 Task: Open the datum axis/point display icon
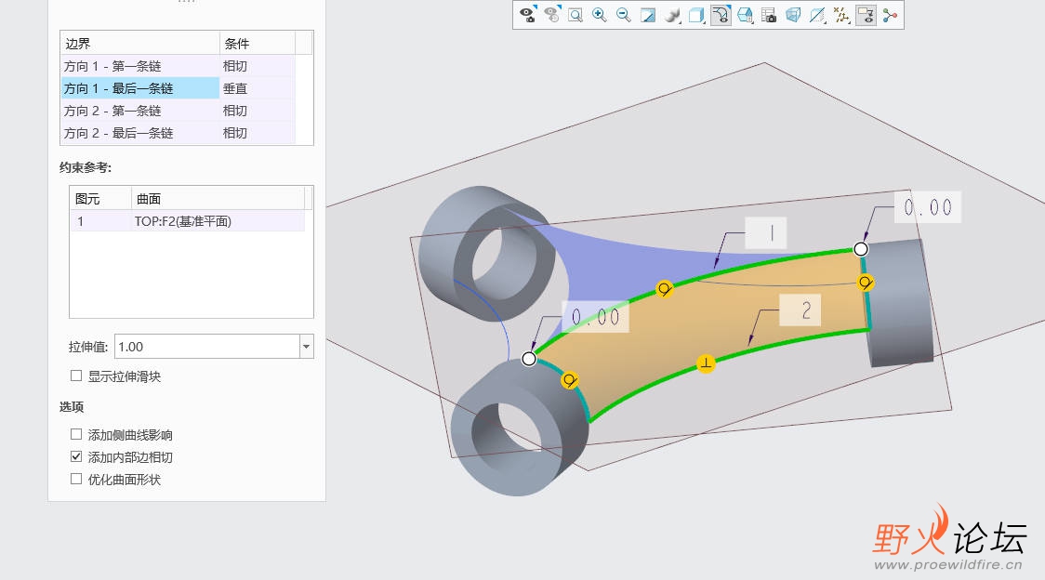841,15
